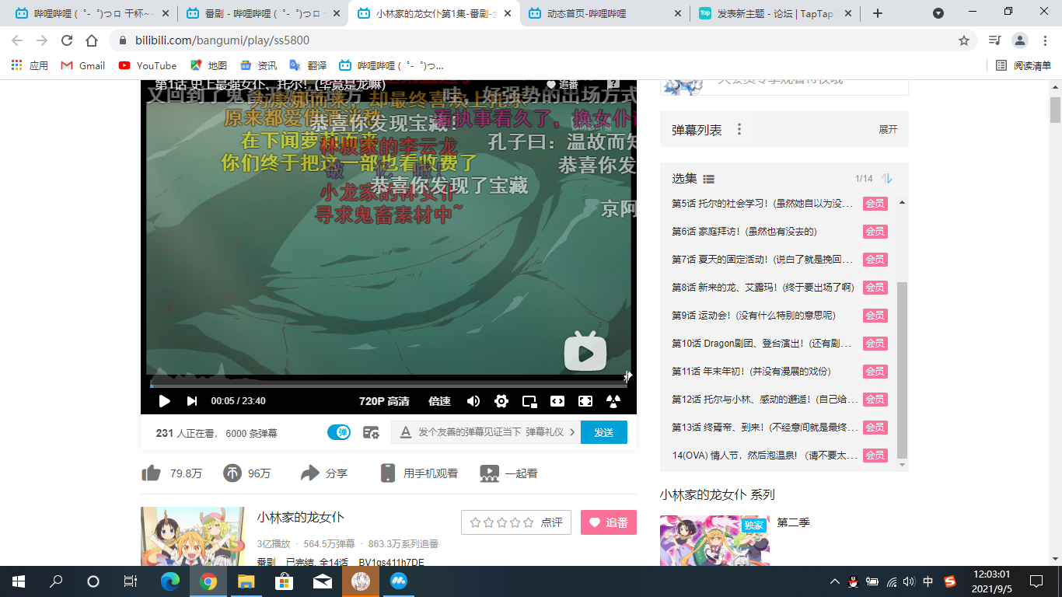
Task: Open the anime cover thumbnail
Action: (x=192, y=536)
